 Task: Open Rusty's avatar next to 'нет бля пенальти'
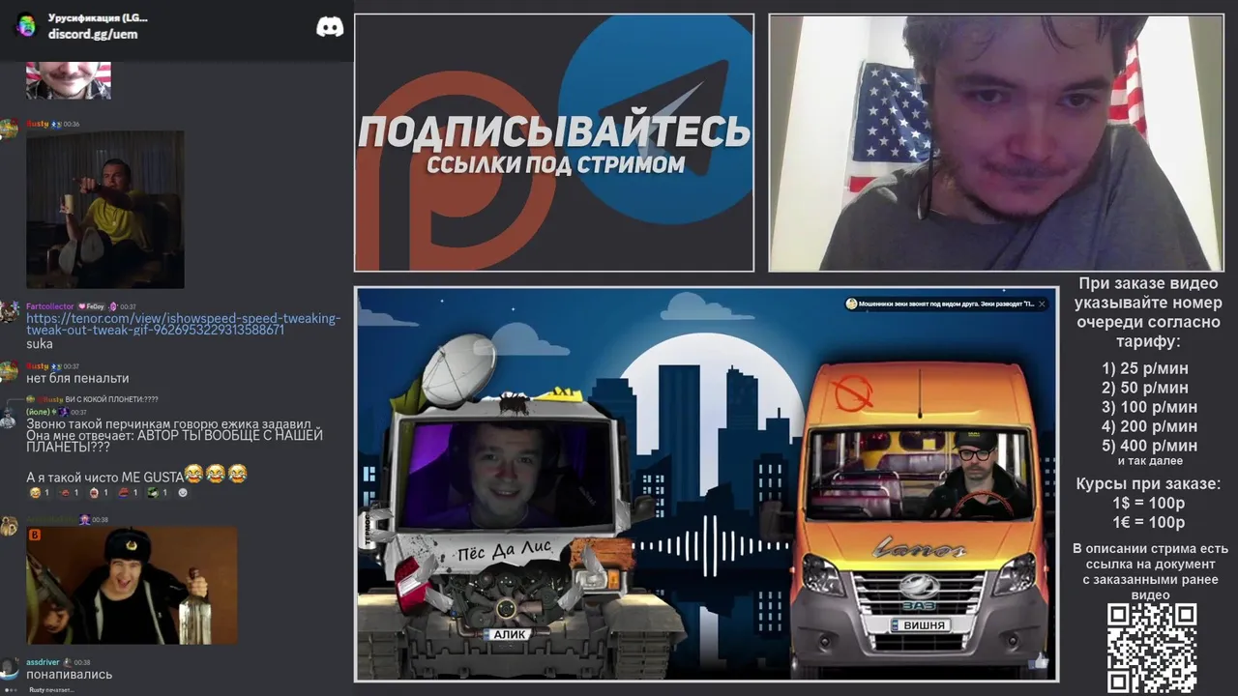tap(9, 371)
